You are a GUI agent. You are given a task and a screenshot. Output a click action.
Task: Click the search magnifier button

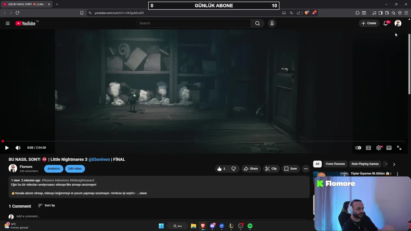pos(258,23)
